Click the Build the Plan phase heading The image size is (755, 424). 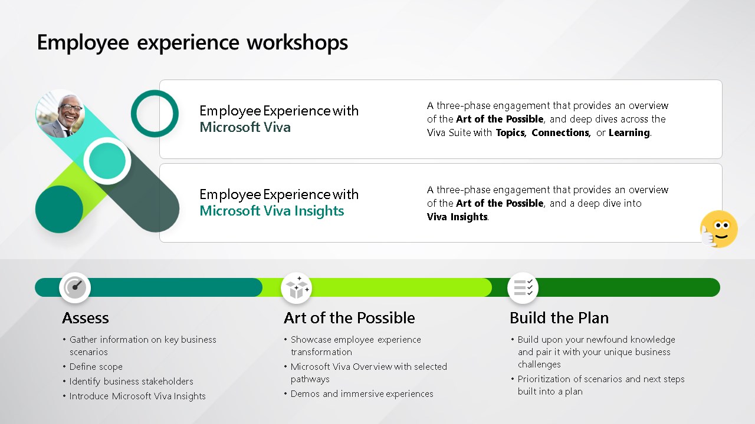pyautogui.click(x=559, y=318)
